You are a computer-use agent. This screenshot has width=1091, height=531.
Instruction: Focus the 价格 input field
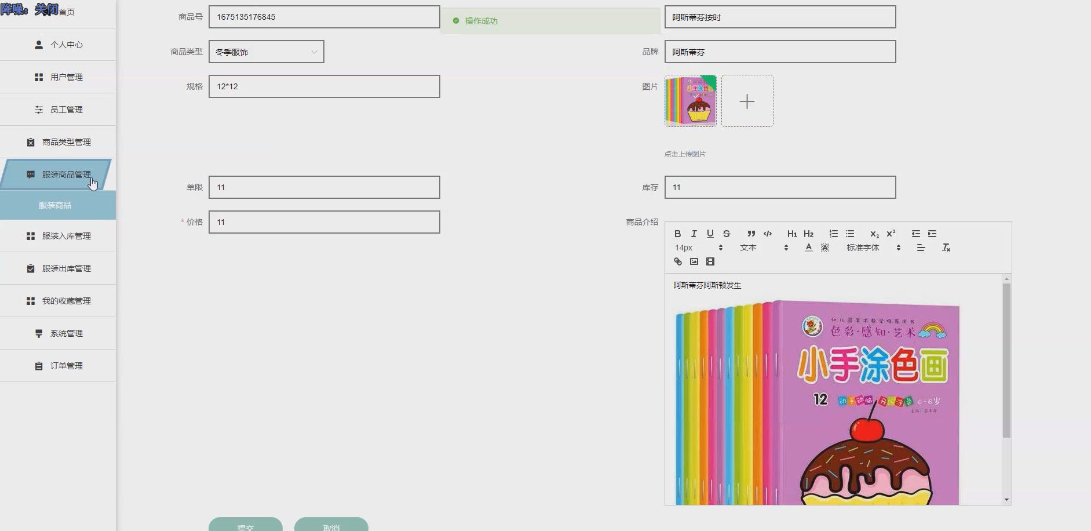(324, 222)
